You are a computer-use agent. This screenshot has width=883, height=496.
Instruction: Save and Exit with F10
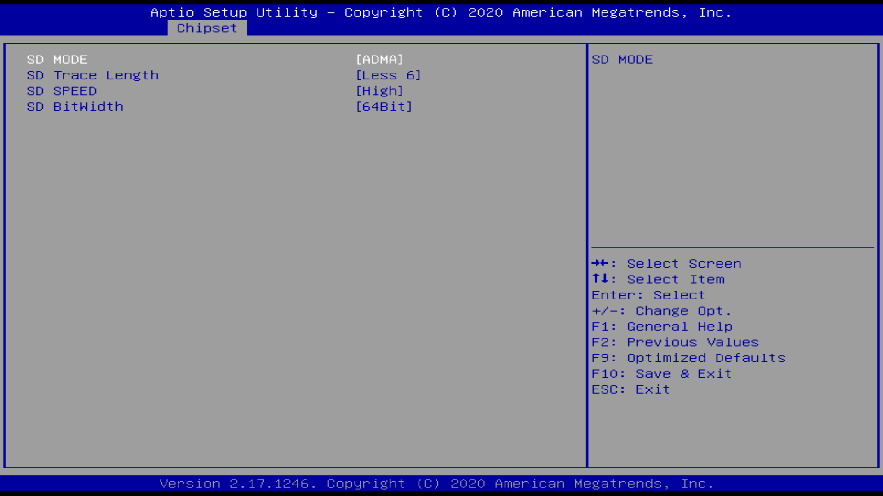click(661, 373)
